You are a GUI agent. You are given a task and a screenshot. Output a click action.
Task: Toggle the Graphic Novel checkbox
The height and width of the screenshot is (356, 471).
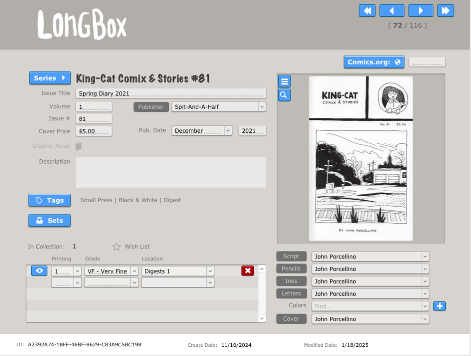79,146
